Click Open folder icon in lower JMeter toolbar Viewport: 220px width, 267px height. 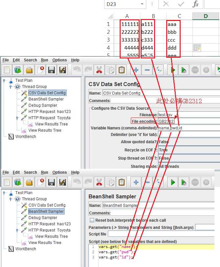tap(29, 182)
